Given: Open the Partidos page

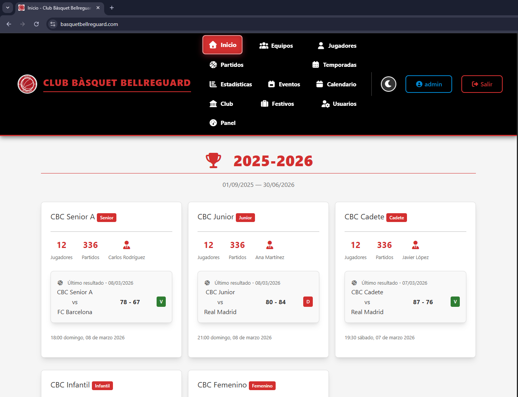Looking at the screenshot, I should pyautogui.click(x=226, y=65).
